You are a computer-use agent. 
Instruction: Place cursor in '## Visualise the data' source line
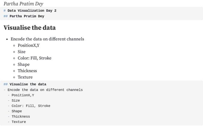25,84
